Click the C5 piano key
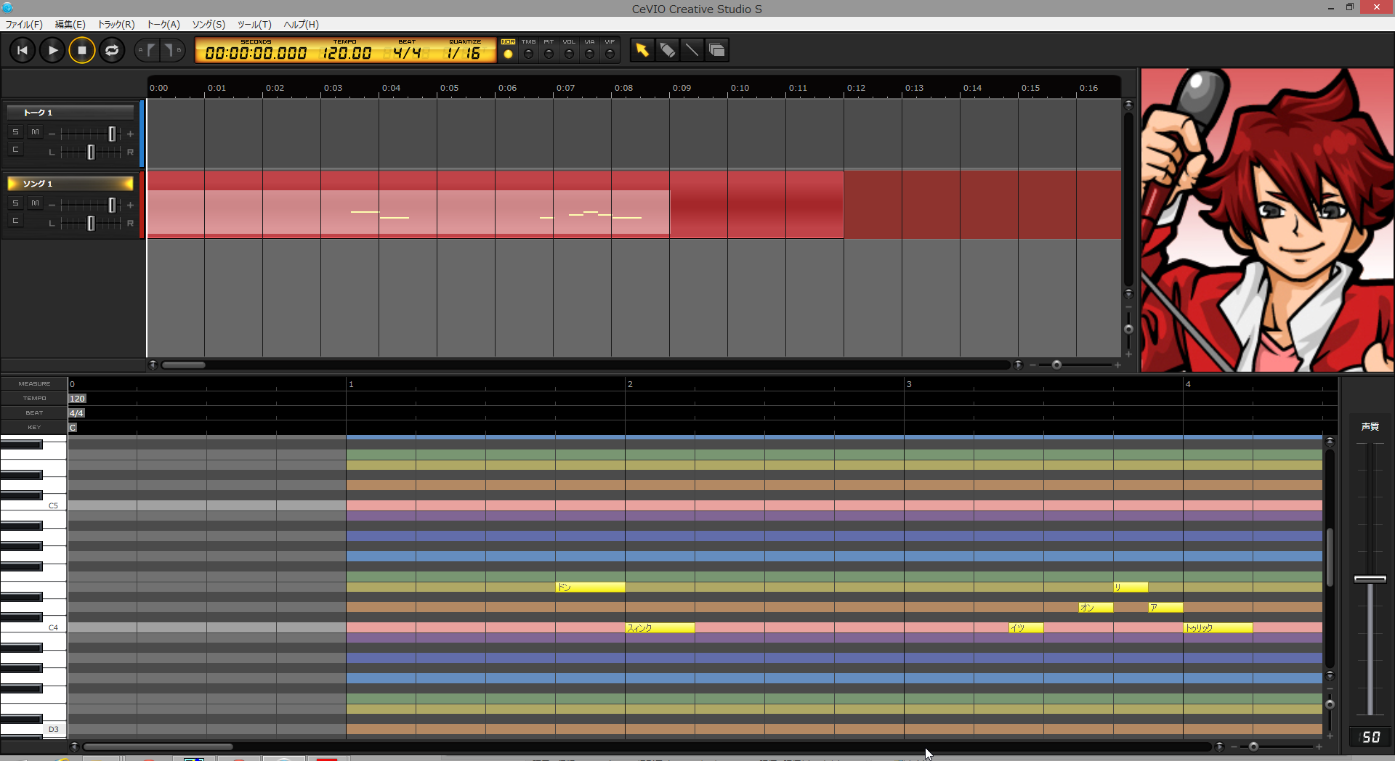Image resolution: width=1395 pixels, height=761 pixels. click(x=33, y=505)
